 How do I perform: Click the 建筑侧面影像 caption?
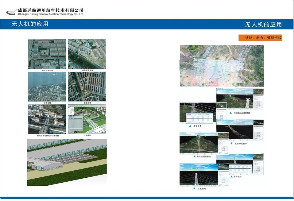coord(87,70)
